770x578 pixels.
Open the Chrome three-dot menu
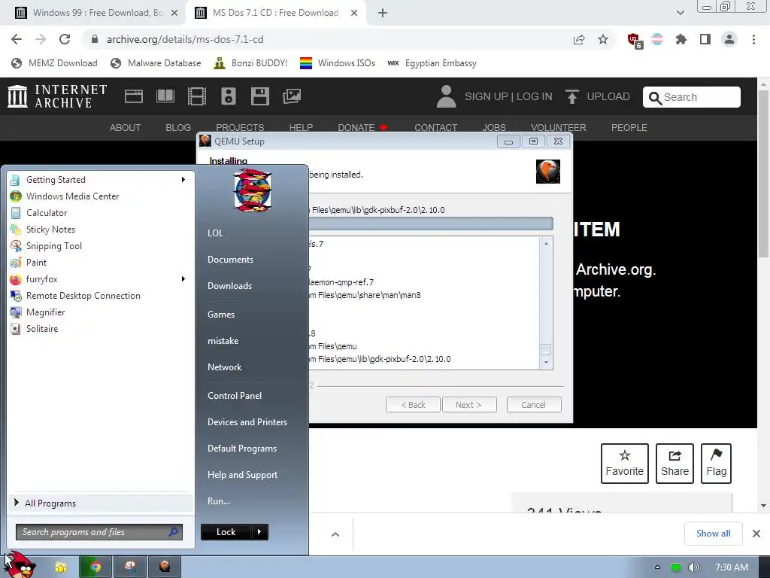point(753,39)
